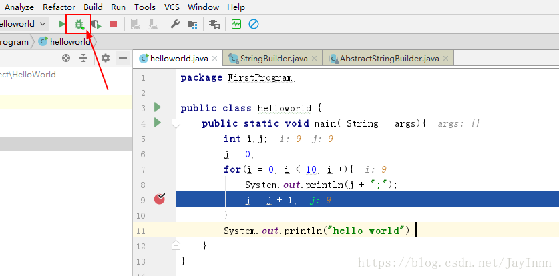Image resolution: width=559 pixels, height=276 pixels.
Task: Click the greyed-out build artifacts icon
Action: 136,24
